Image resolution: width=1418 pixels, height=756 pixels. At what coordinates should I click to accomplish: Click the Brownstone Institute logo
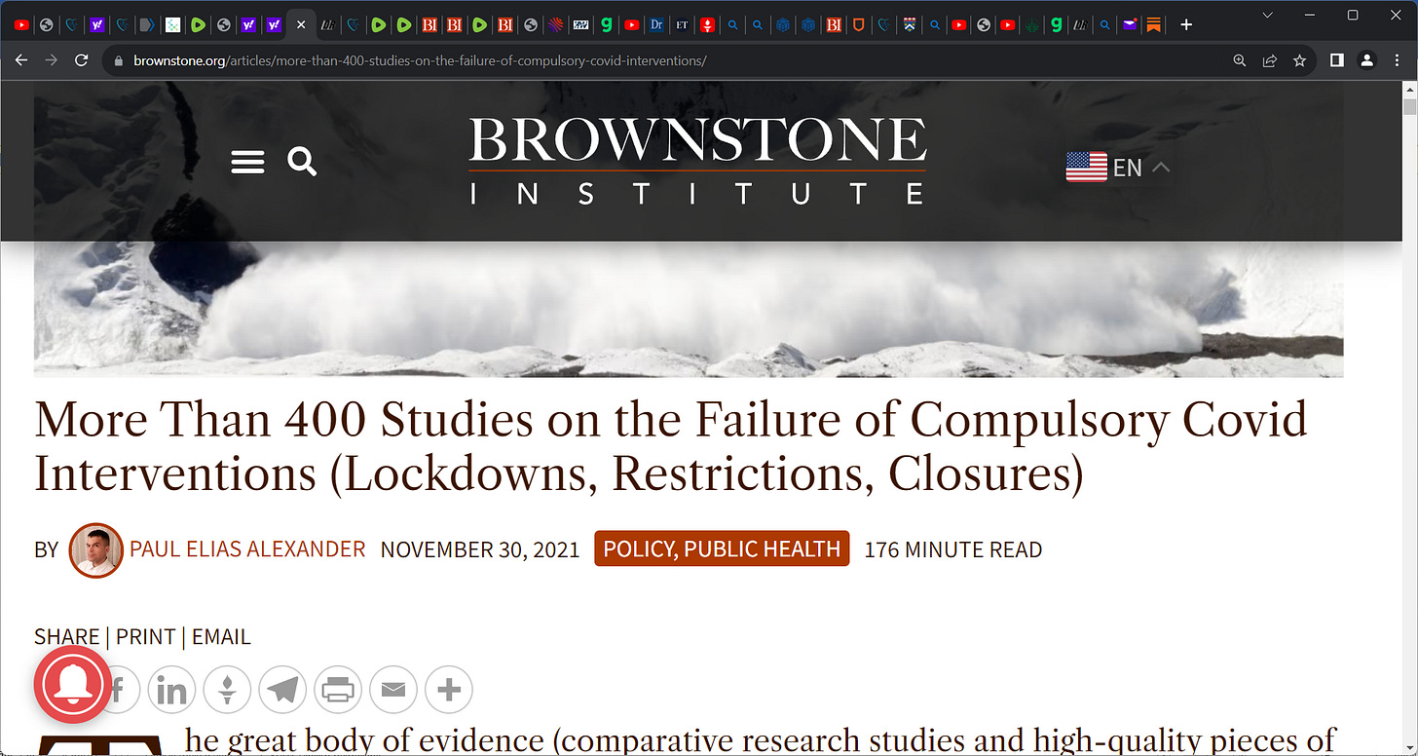pyautogui.click(x=697, y=161)
